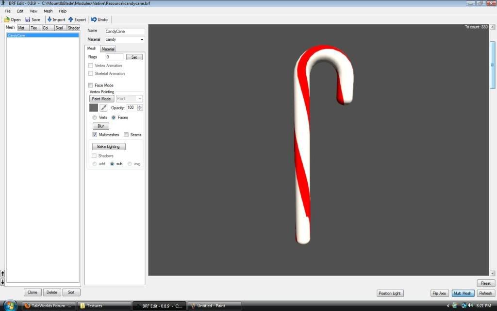Click the gray vertex paint color swatch
Screen dimensions: 497x311
click(94, 108)
